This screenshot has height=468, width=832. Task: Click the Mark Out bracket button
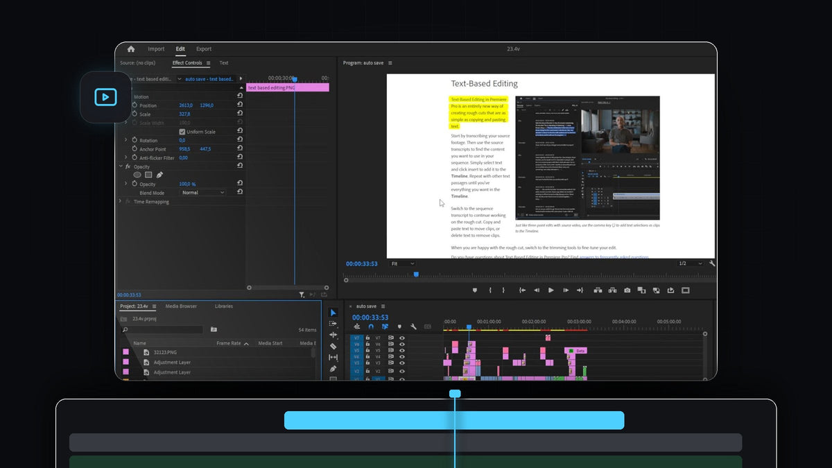503,291
